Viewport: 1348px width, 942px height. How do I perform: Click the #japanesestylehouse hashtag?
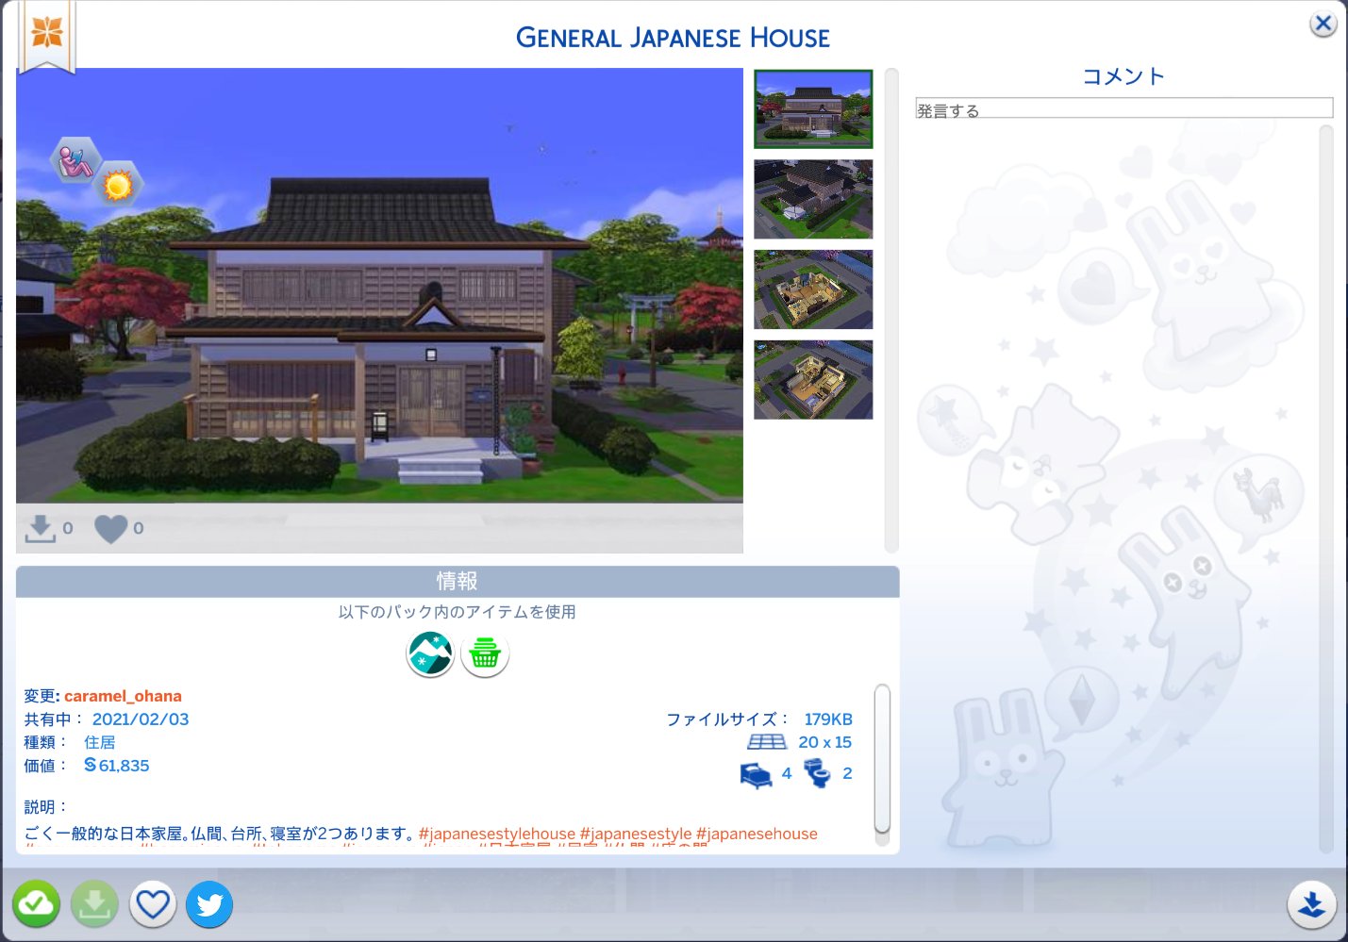tap(497, 834)
